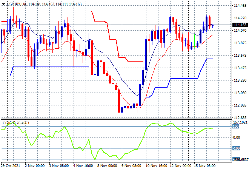Image resolution: width=249 pixels, height=170 pixels.
Task: Select the blue horizontal support line at 113.475
Action: click(x=51, y=66)
